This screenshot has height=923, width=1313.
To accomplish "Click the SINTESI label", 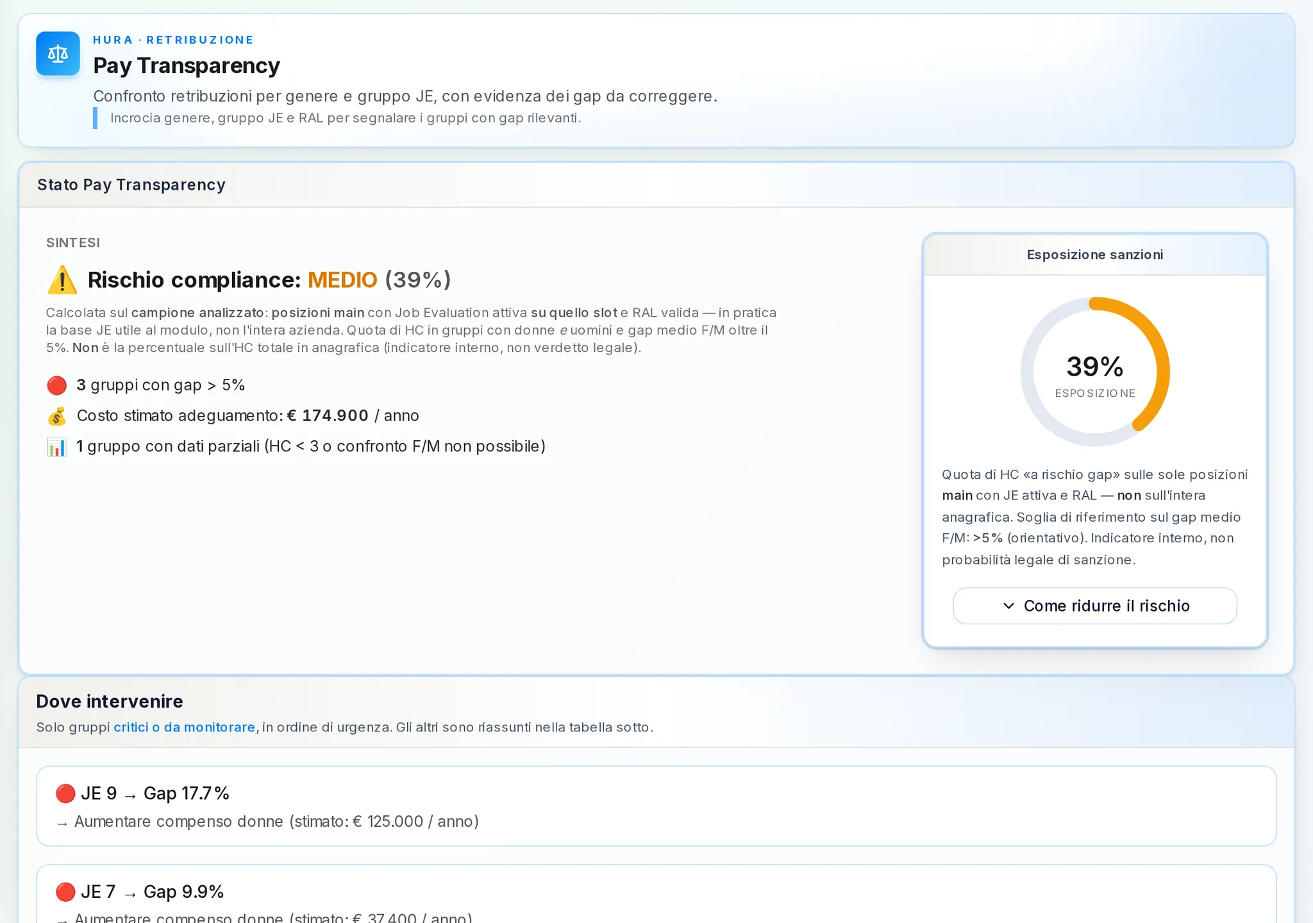I will (73, 243).
